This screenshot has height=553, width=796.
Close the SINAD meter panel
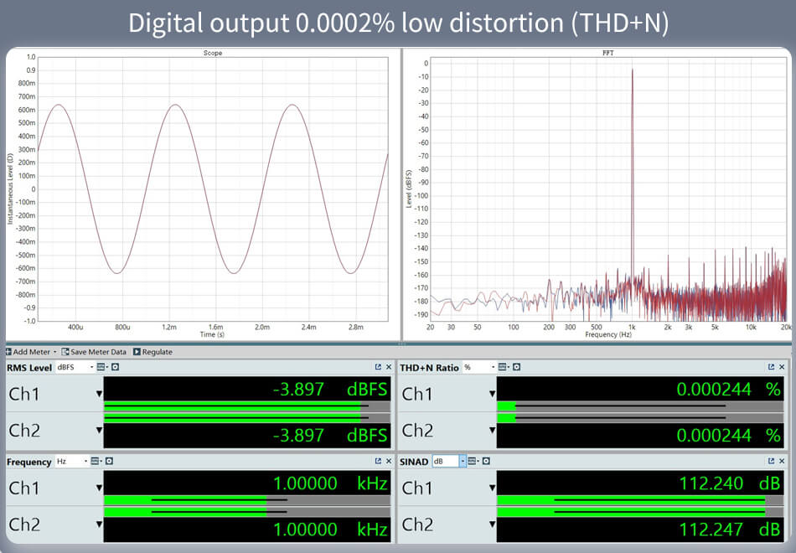tap(781, 461)
